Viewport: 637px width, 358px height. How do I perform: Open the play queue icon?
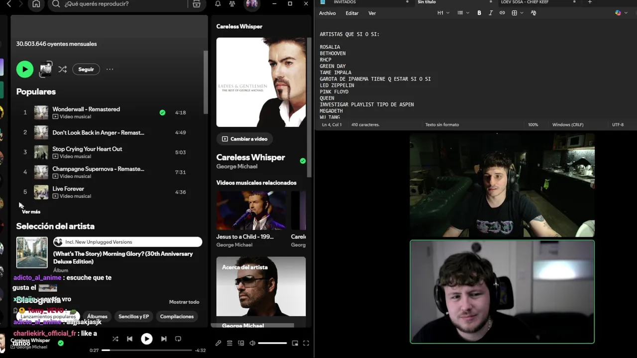[x=229, y=343]
